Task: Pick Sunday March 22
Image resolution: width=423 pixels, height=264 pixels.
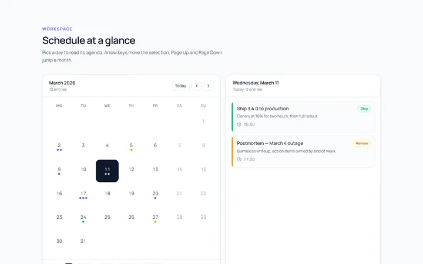Action: (x=203, y=194)
